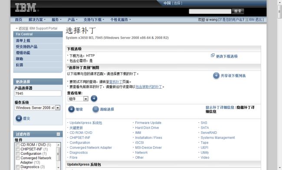Open the 解决方案 menu
The width and height of the screenshot is (282, 170).
point(37,20)
